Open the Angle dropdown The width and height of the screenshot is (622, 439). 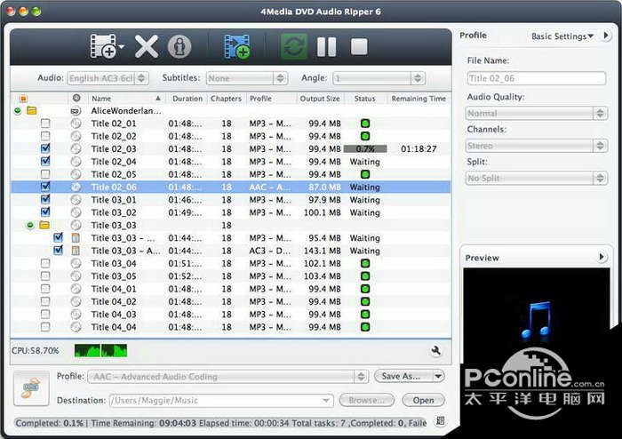pyautogui.click(x=379, y=78)
